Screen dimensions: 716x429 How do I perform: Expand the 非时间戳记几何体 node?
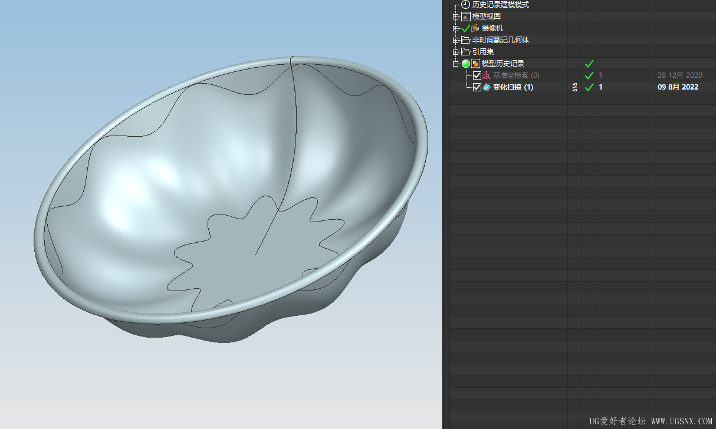coord(455,40)
